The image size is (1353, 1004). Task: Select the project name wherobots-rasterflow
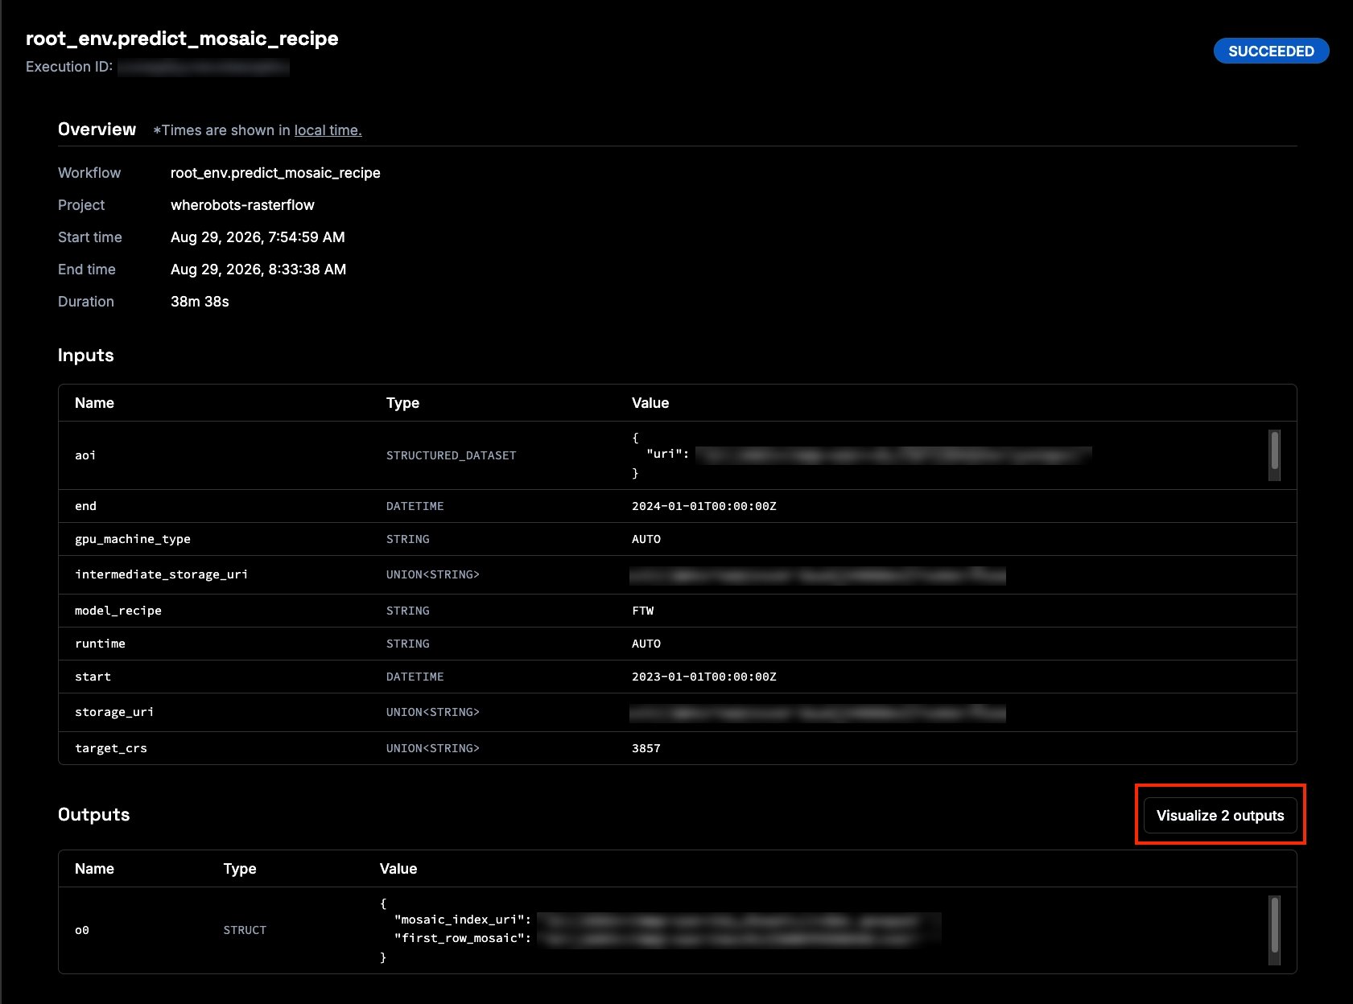[242, 205]
